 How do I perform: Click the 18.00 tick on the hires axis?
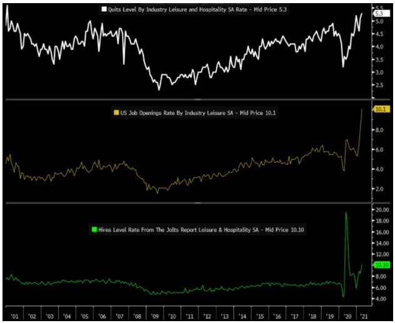coord(382,221)
